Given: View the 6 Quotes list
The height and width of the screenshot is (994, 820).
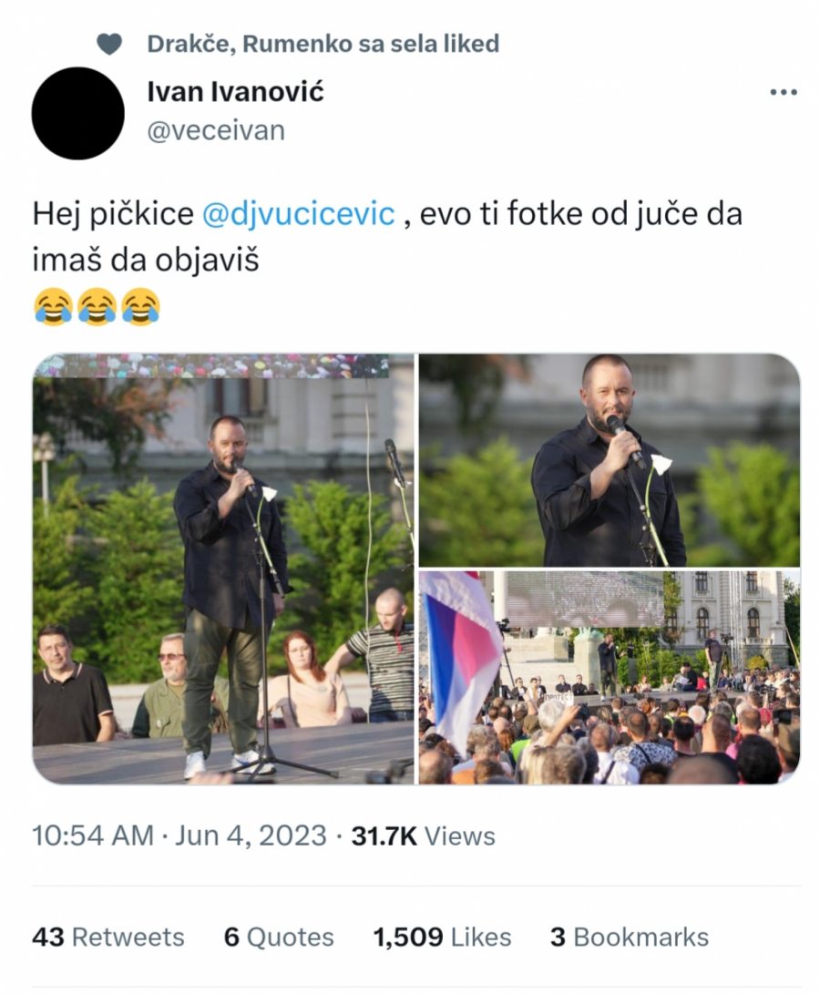Looking at the screenshot, I should [x=279, y=937].
